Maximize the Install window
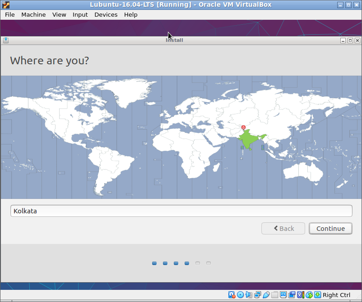 pyautogui.click(x=350, y=41)
